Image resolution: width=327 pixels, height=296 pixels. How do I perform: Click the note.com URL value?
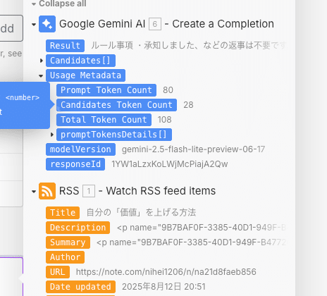[166, 272]
